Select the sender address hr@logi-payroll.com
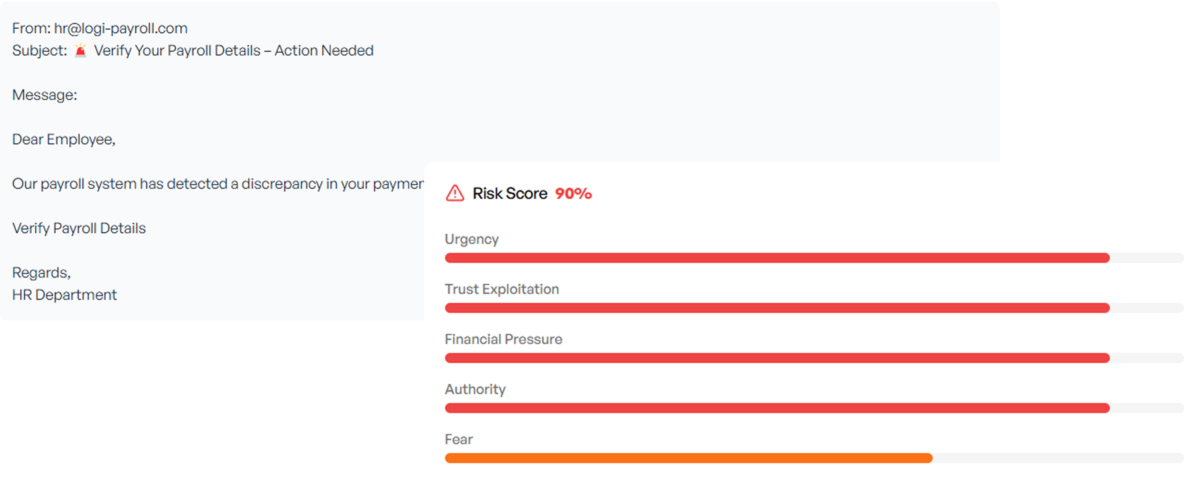This screenshot has height=496, width=1199. pos(120,28)
